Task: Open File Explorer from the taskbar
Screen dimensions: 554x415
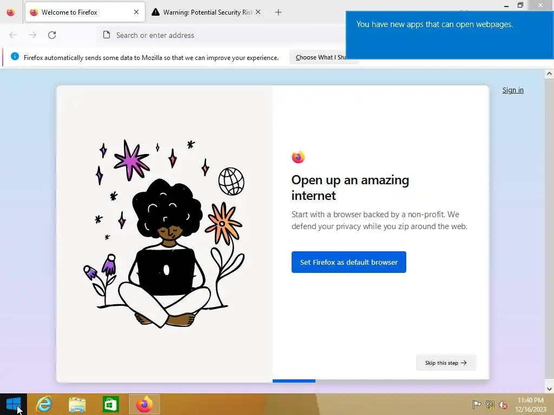Action: click(77, 404)
